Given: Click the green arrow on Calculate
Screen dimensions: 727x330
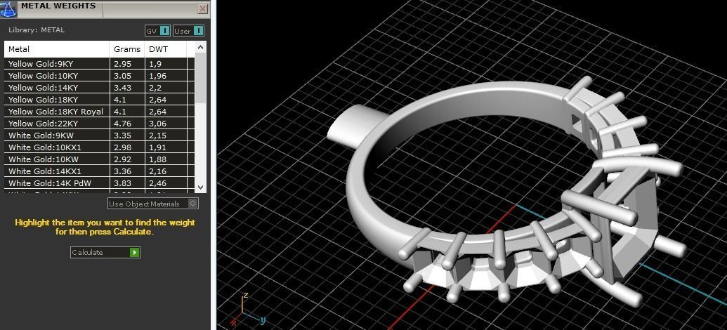Looking at the screenshot, I should (x=134, y=253).
